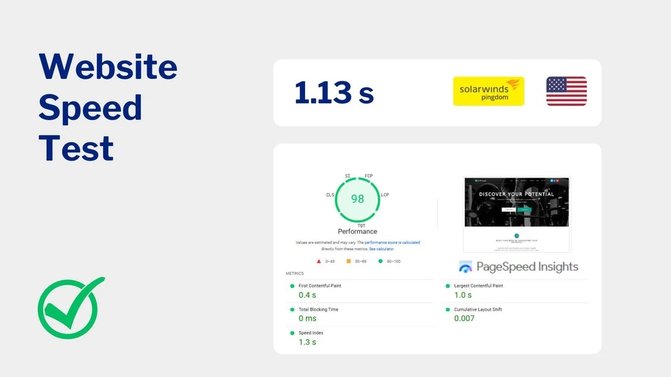671x377 pixels.
Task: Click the 'PageSpeed Insights' text
Action: pyautogui.click(x=527, y=266)
